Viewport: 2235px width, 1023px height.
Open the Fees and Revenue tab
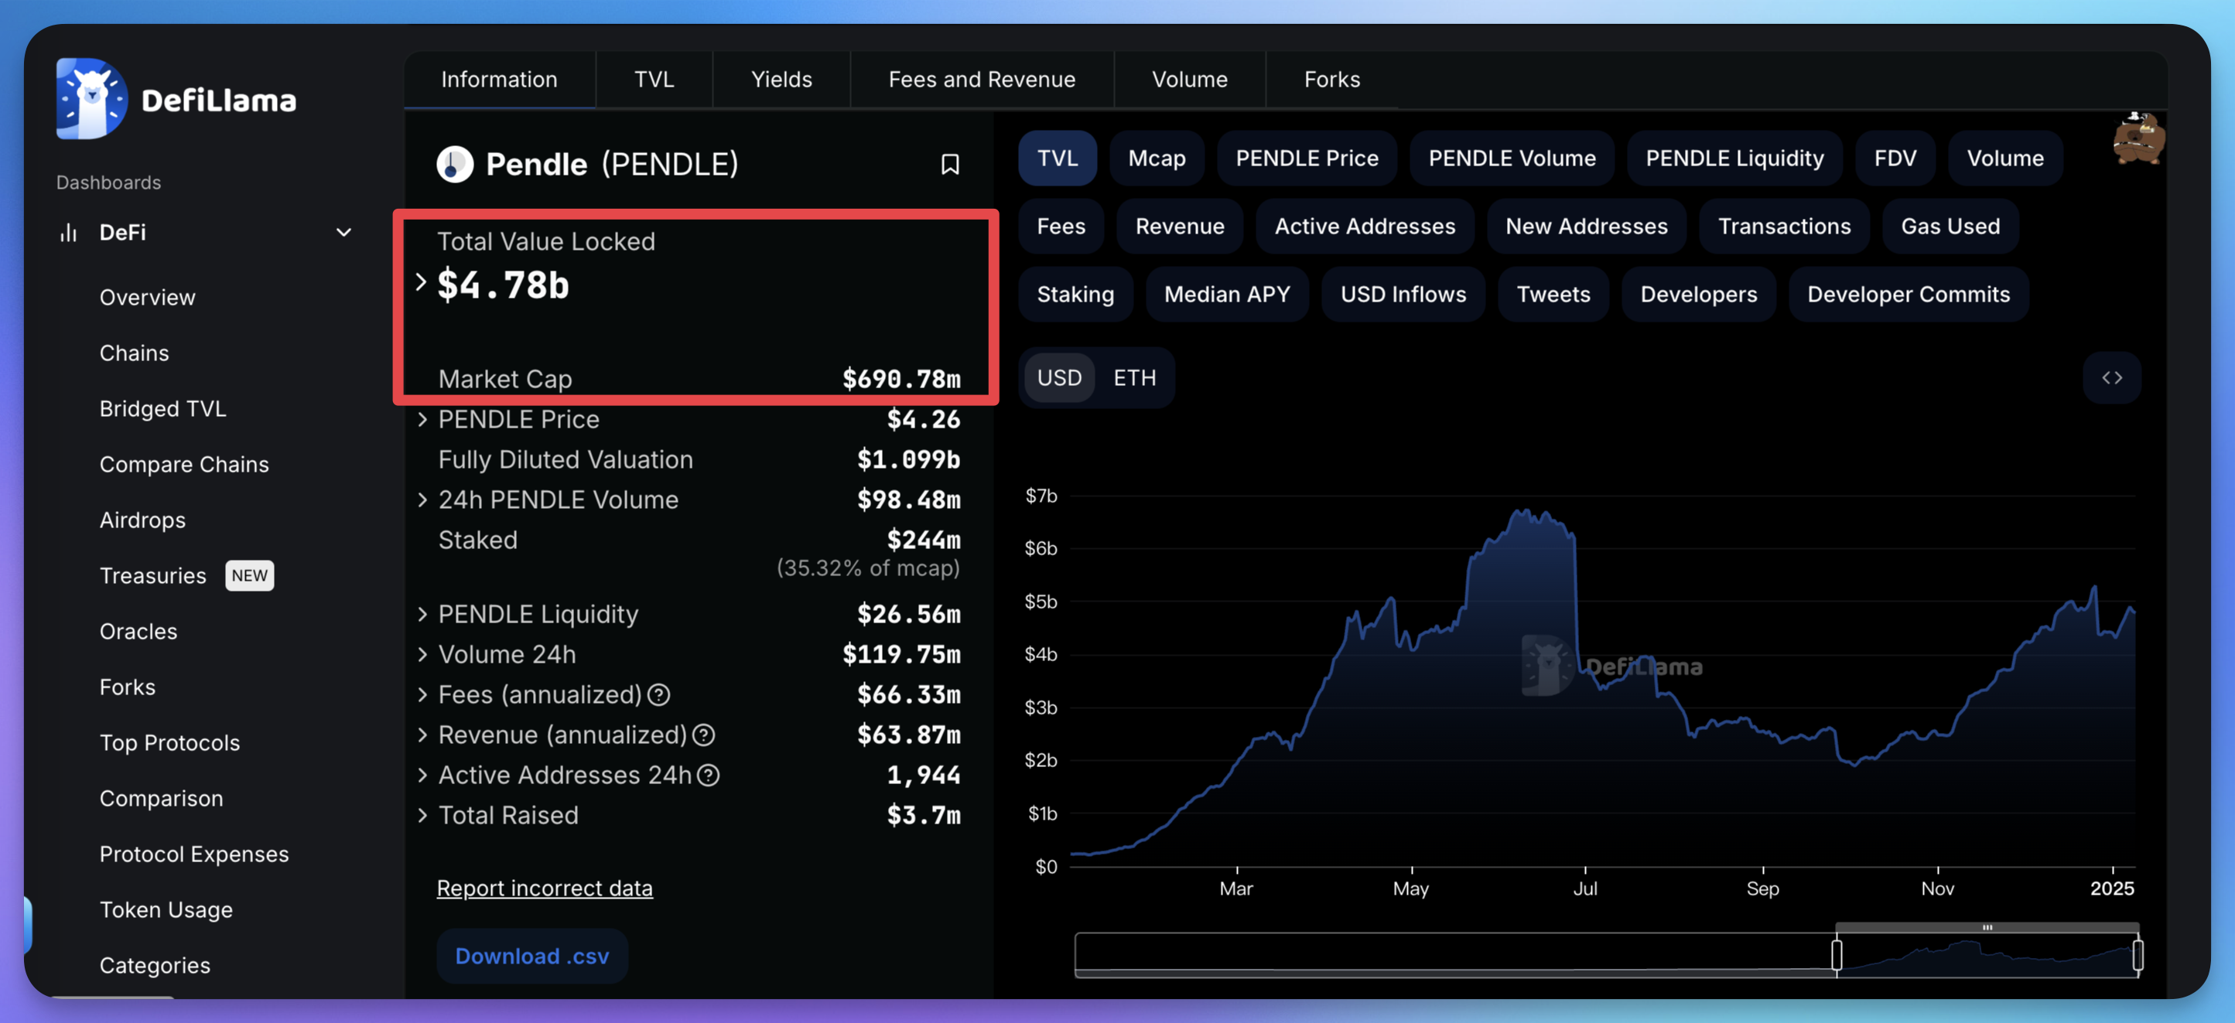981,80
